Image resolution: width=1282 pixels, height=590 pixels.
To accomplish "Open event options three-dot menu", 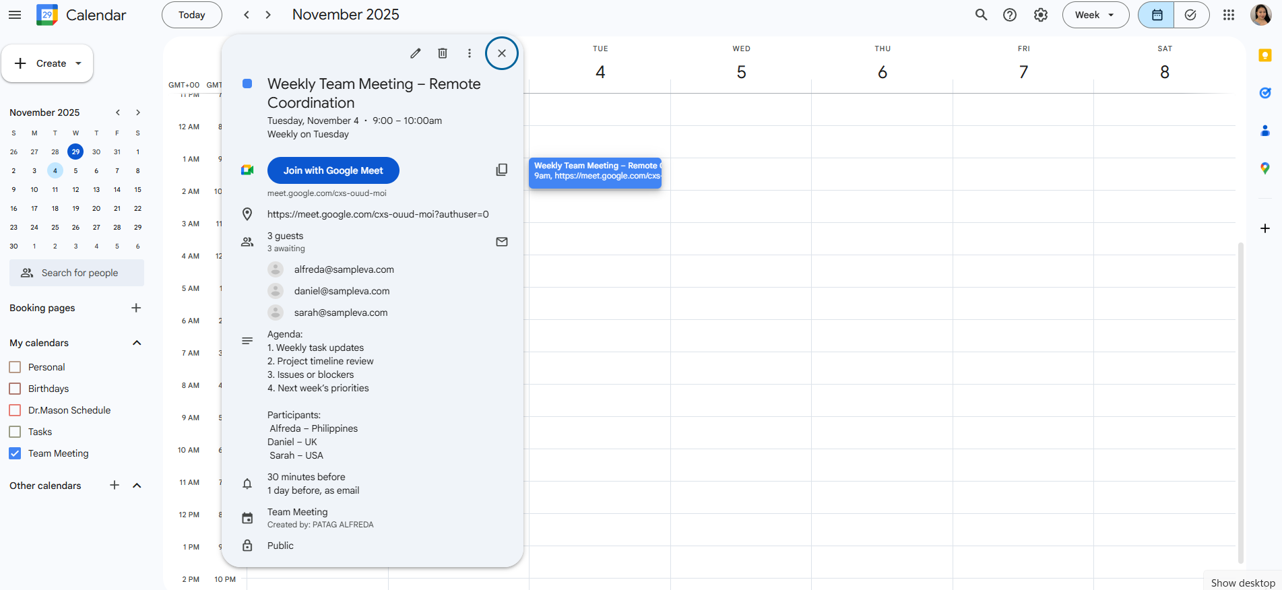I will click(470, 53).
